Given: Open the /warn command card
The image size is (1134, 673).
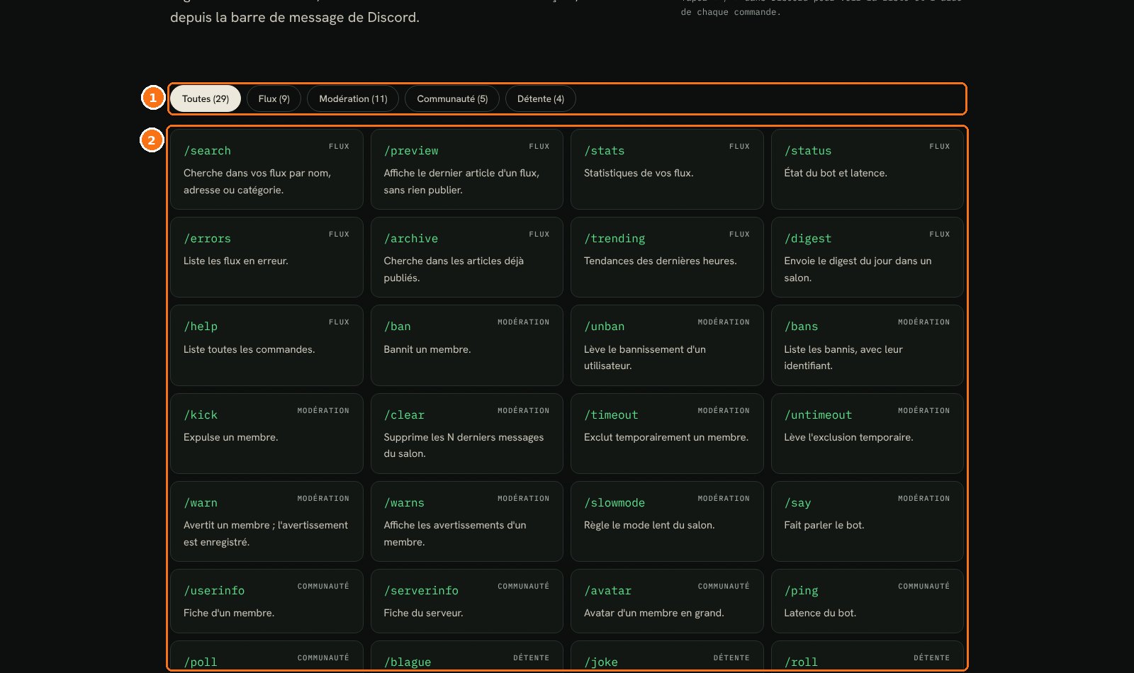Looking at the screenshot, I should [x=266, y=521].
